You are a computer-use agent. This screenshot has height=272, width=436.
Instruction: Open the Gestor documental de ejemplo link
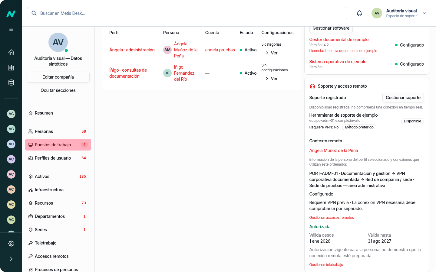point(339,40)
